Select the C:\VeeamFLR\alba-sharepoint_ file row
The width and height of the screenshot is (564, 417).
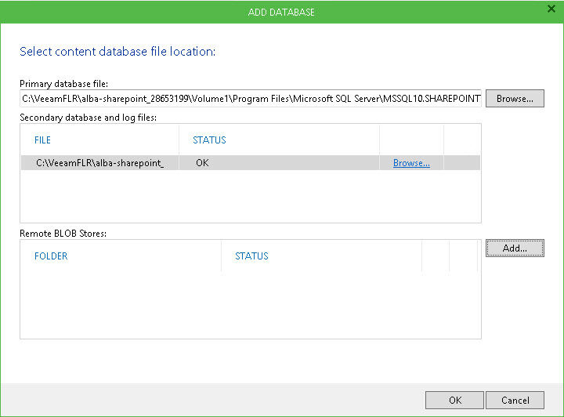[x=100, y=163]
